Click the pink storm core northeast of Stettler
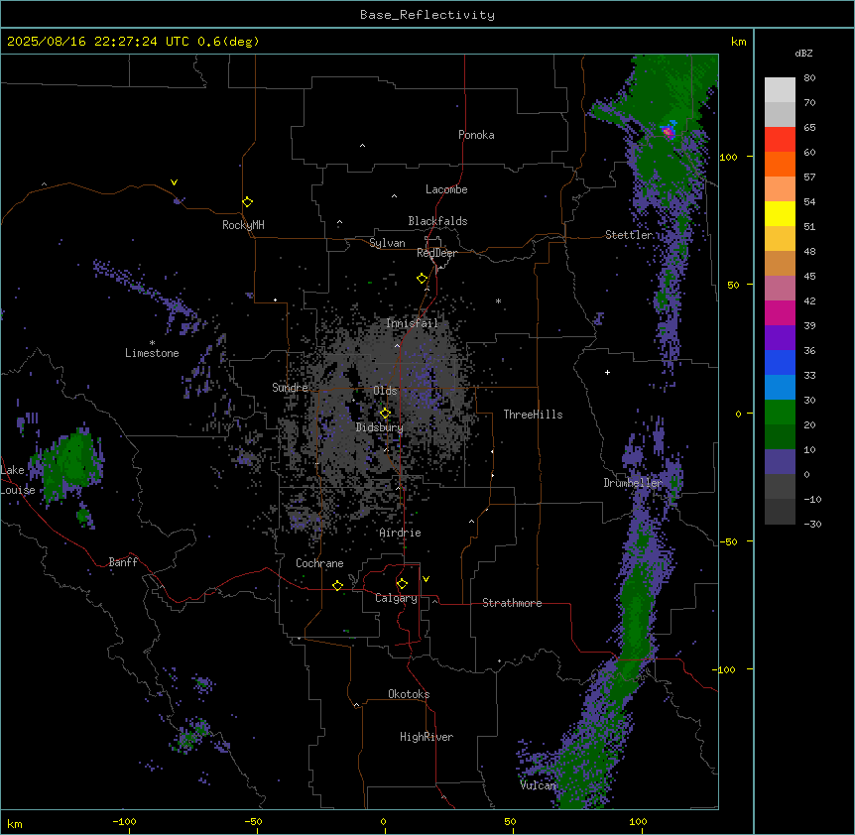 click(x=668, y=131)
